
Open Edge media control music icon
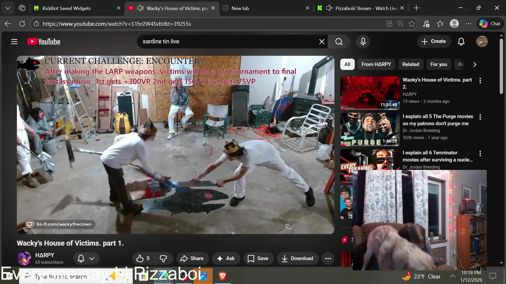[x=426, y=24]
